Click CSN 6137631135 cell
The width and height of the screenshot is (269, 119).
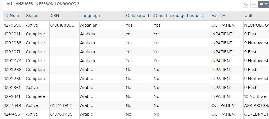62,114
